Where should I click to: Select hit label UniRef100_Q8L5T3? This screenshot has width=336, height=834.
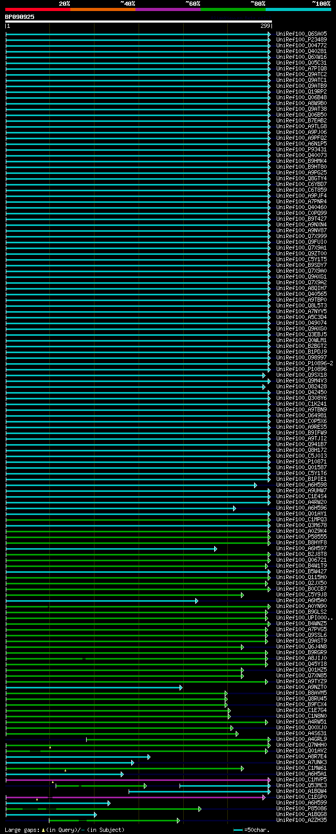click(301, 305)
